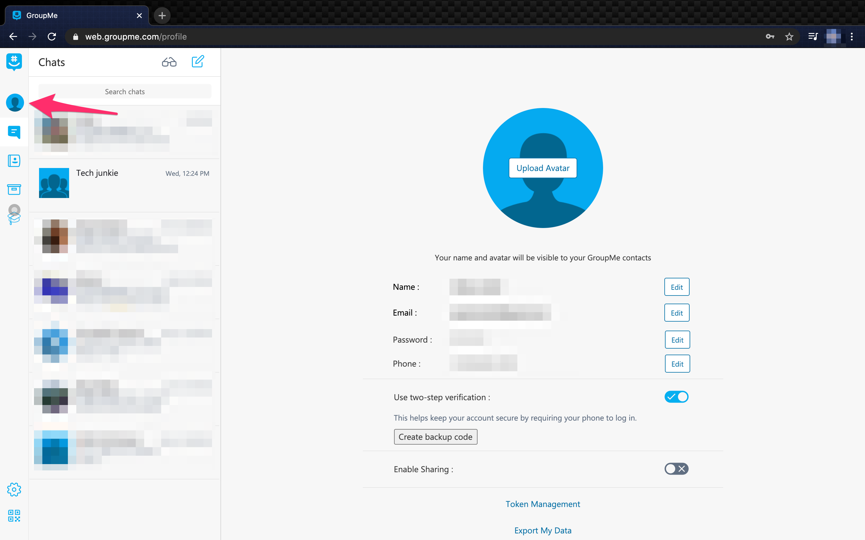The image size is (865, 540).
Task: Disable two-step verification toggle
Action: point(676,396)
